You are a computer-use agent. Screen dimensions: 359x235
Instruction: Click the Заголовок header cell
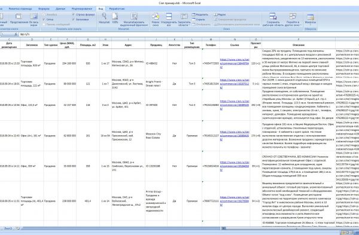pyautogui.click(x=32, y=45)
